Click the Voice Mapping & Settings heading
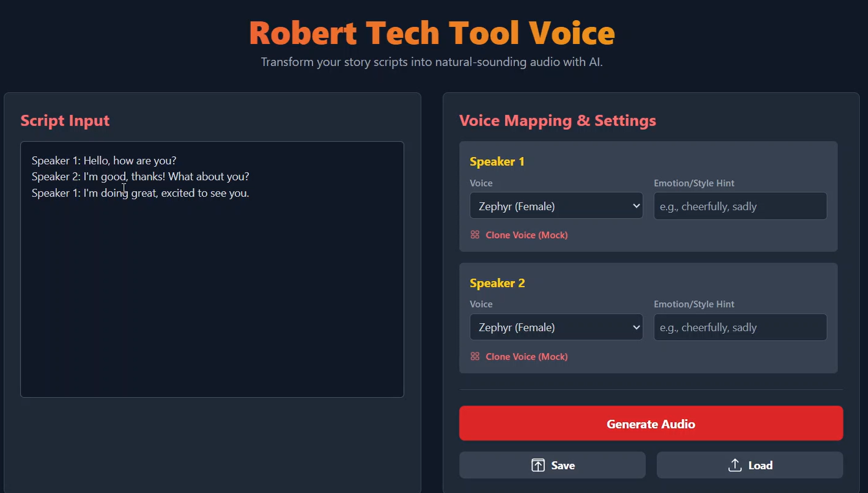868x493 pixels. (557, 120)
